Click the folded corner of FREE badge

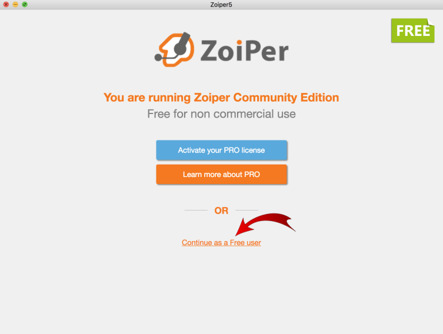[431, 22]
